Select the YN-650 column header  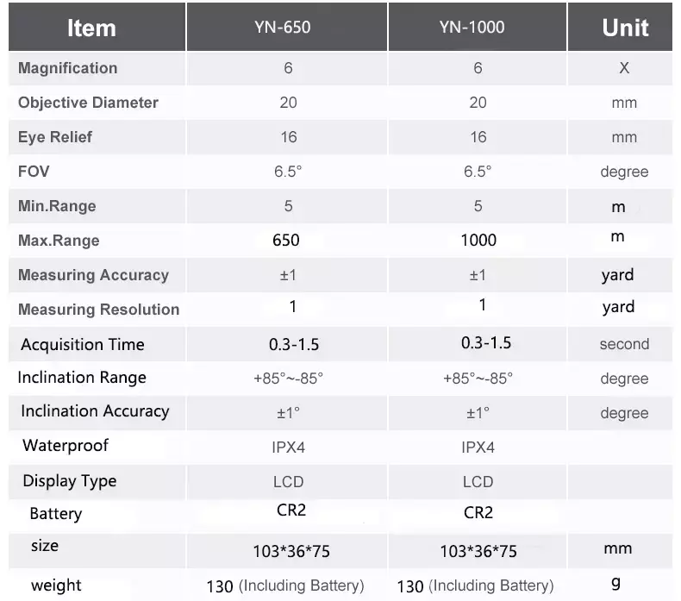pyautogui.click(x=282, y=28)
